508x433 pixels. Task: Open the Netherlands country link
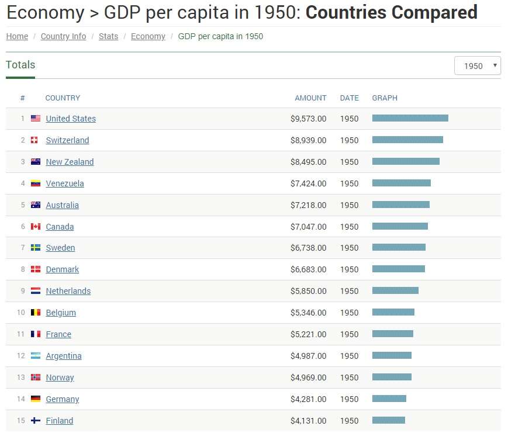[68, 291]
